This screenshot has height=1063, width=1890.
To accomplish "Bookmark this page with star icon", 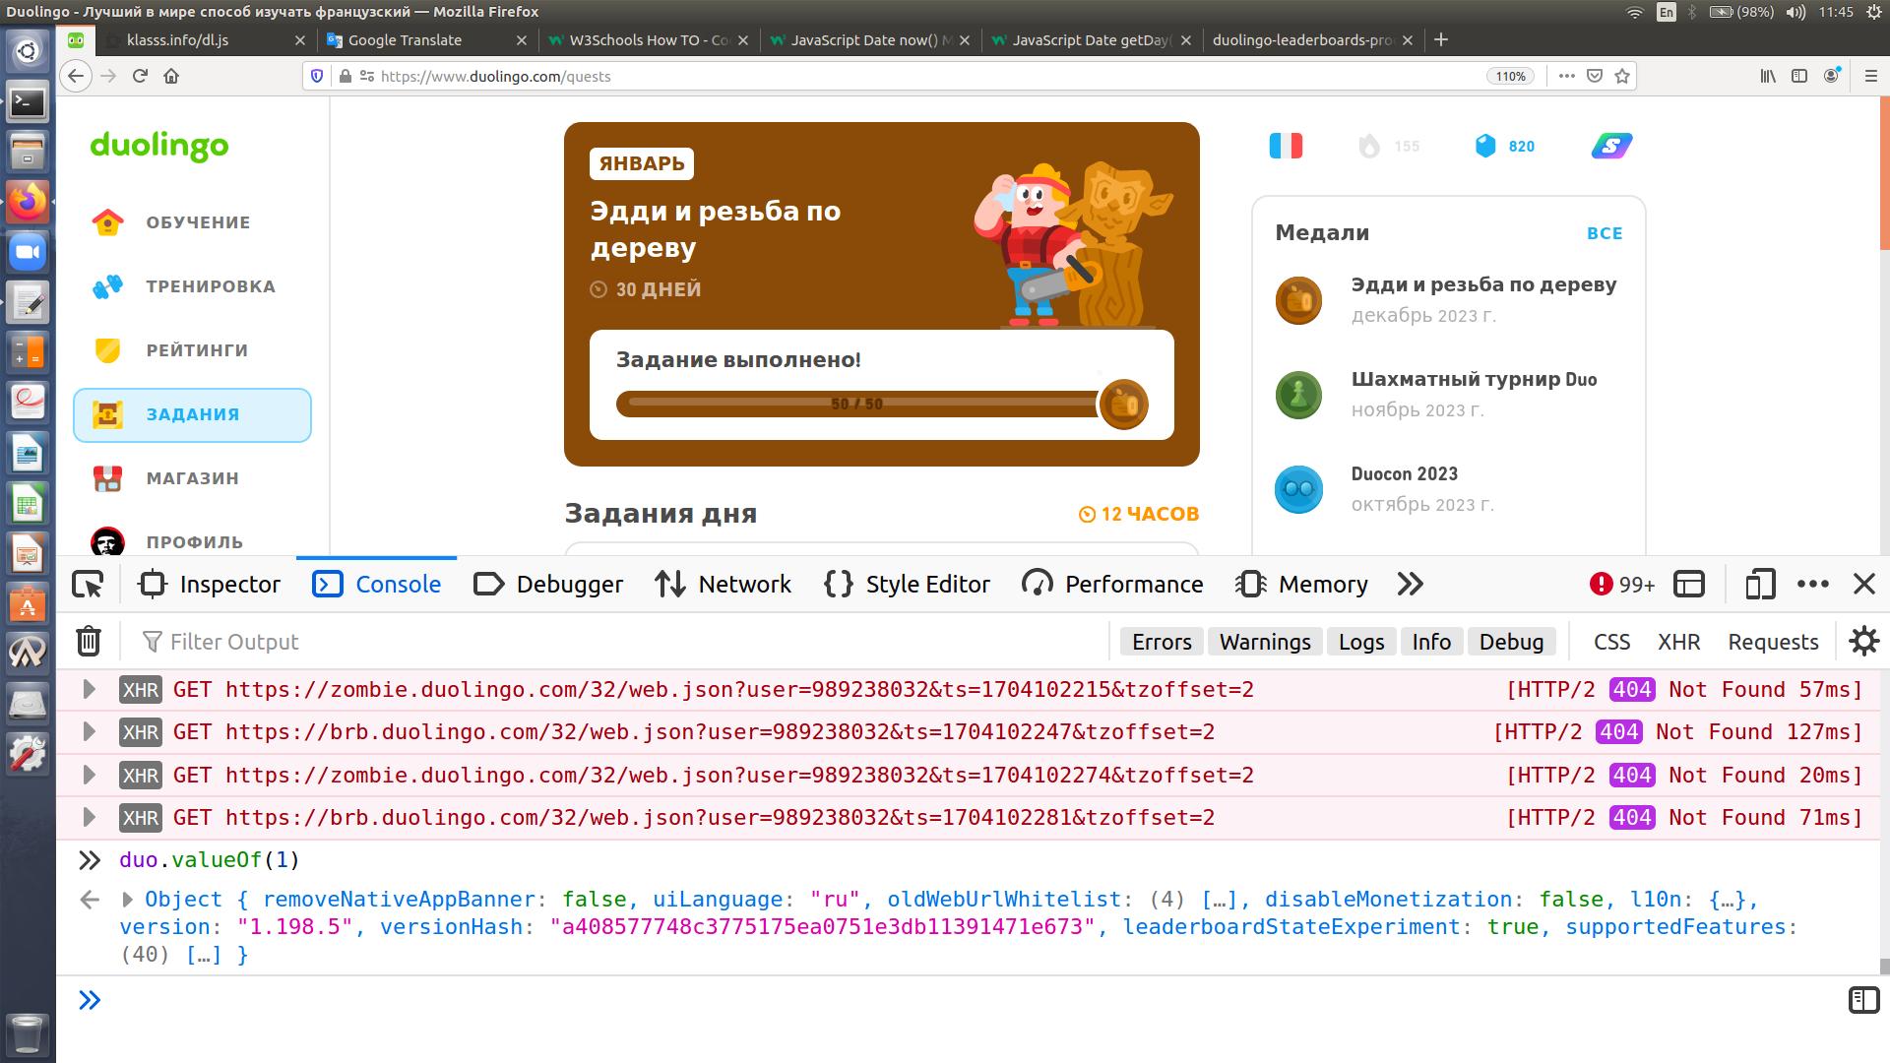I will pyautogui.click(x=1622, y=76).
